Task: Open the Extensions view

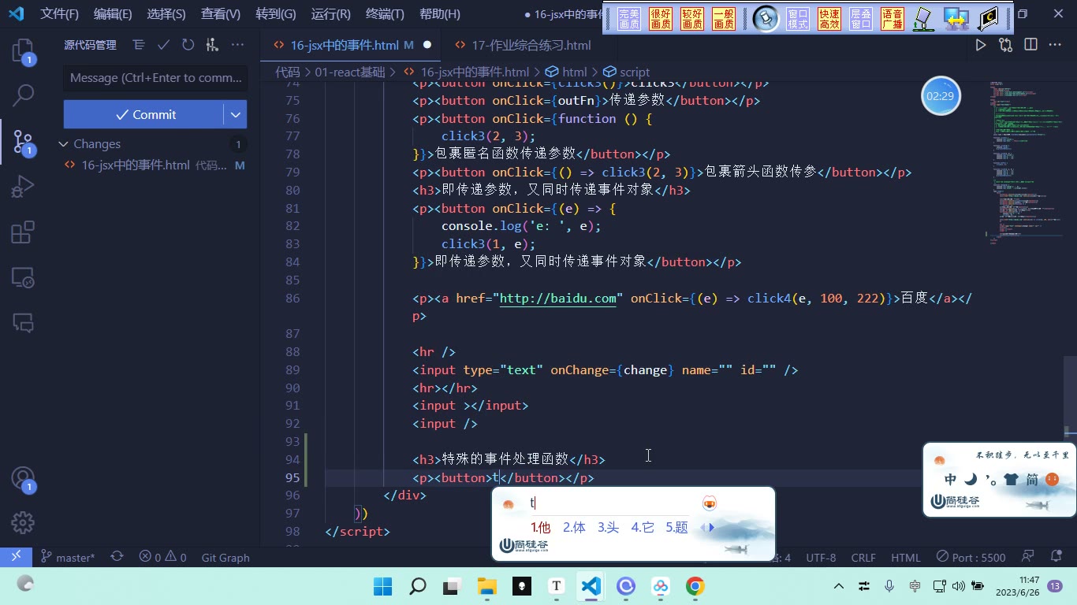Action: (23, 232)
